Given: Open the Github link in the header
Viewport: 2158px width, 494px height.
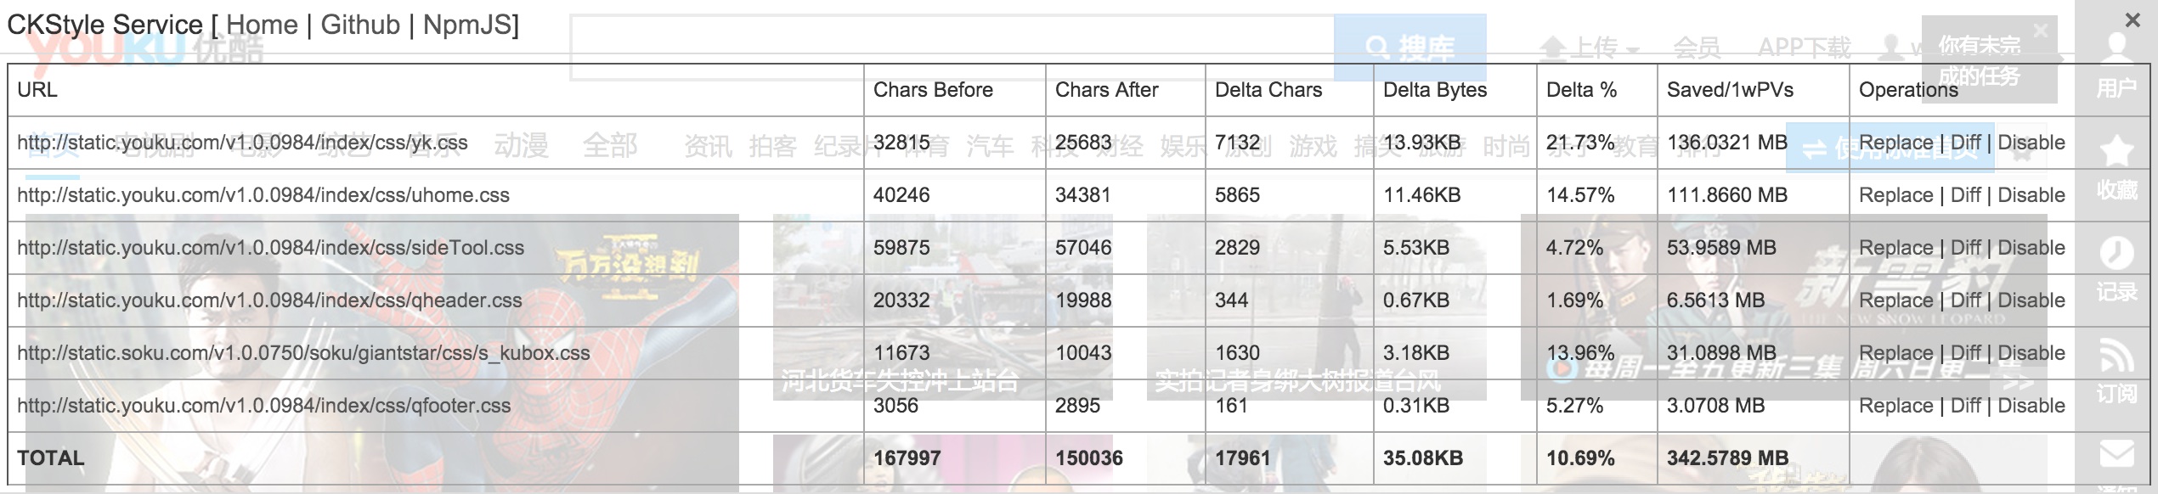Looking at the screenshot, I should pos(360,25).
